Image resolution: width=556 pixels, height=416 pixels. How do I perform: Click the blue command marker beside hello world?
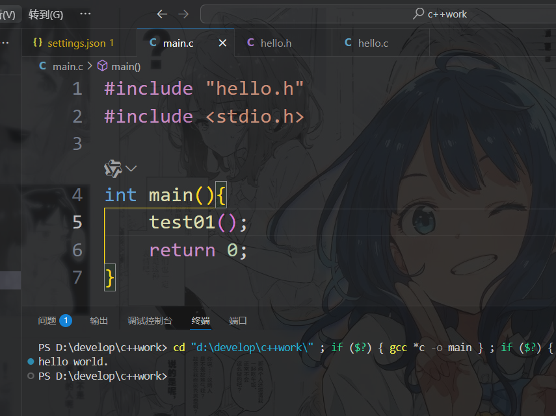pos(31,361)
